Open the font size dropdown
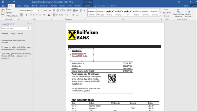 coord(36,11)
